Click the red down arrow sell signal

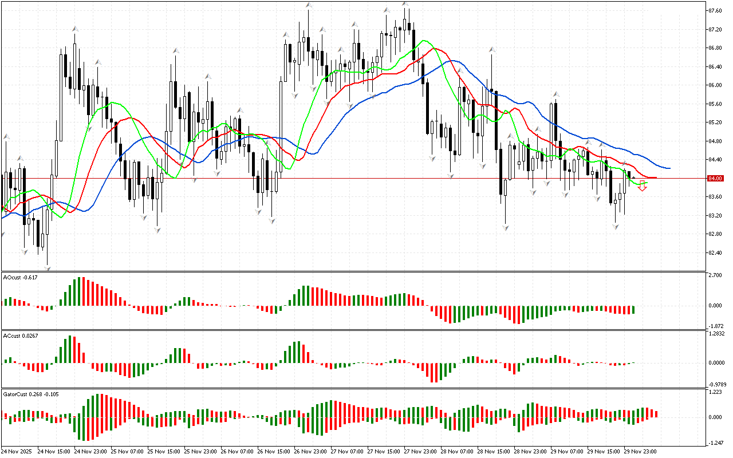643,186
